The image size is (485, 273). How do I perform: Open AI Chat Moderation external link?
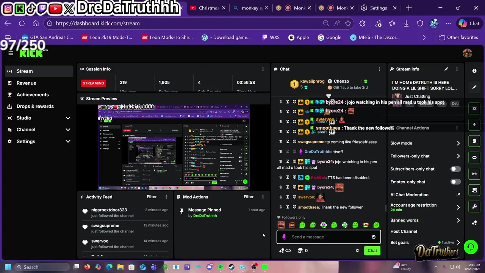[x=458, y=195]
